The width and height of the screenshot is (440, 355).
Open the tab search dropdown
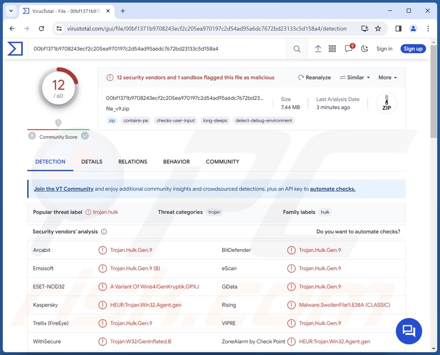tap(11, 11)
